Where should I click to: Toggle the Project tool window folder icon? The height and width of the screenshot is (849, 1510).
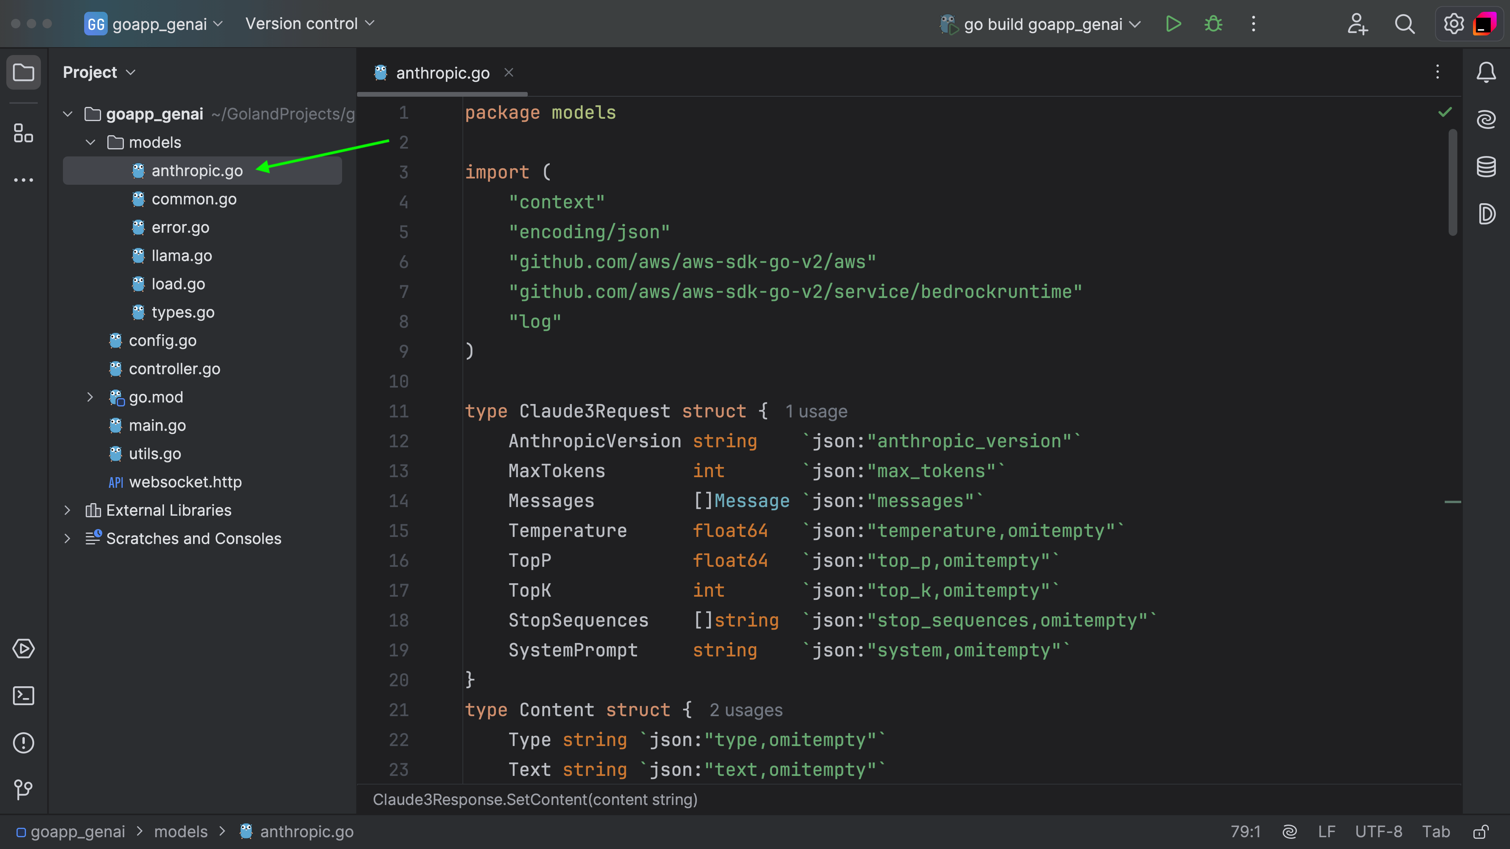[24, 73]
